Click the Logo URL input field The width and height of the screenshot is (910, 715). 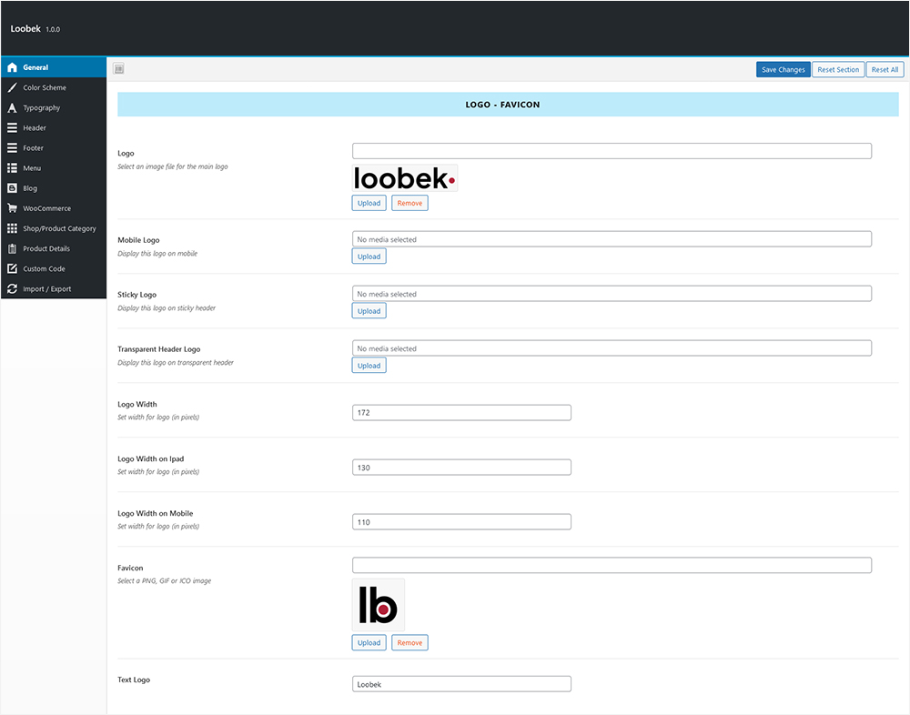612,151
